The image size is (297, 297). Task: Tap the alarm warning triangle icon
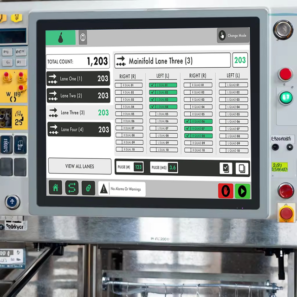(x=104, y=189)
